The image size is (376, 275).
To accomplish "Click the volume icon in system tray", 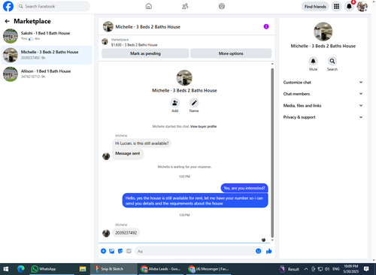I will [327, 269].
